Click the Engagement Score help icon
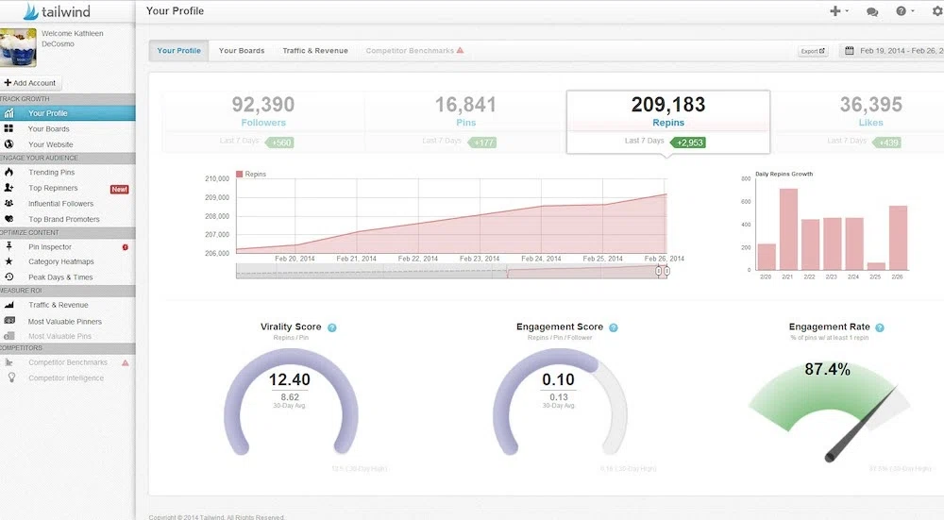 (x=614, y=327)
